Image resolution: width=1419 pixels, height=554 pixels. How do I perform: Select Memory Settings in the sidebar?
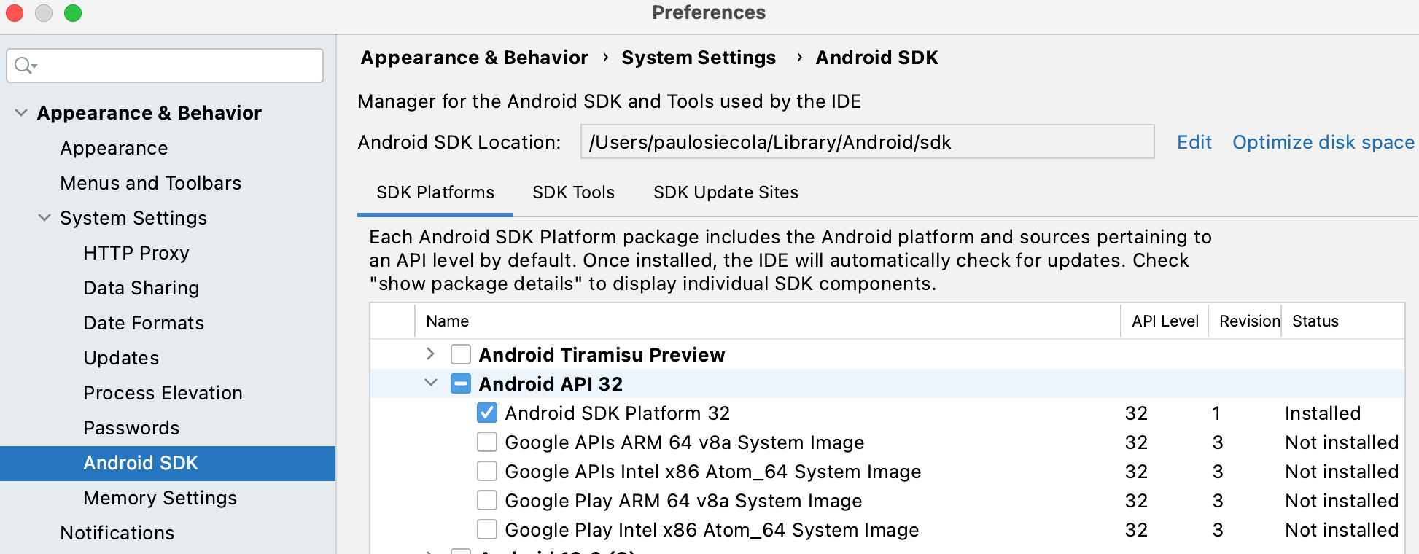(x=160, y=498)
